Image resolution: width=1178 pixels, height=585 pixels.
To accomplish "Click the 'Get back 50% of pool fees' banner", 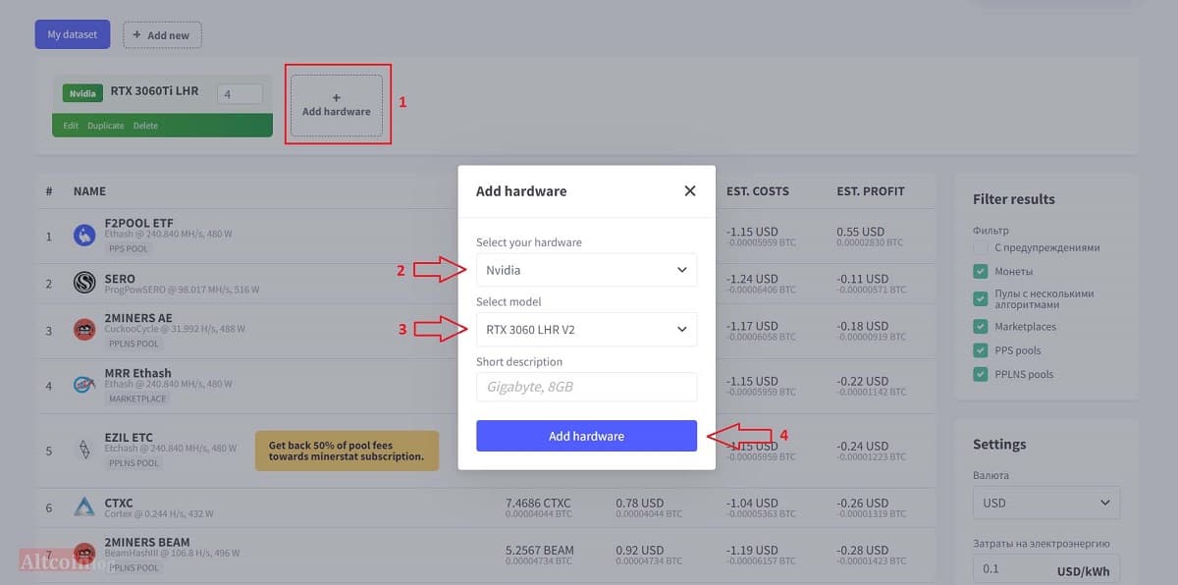I will tap(347, 451).
